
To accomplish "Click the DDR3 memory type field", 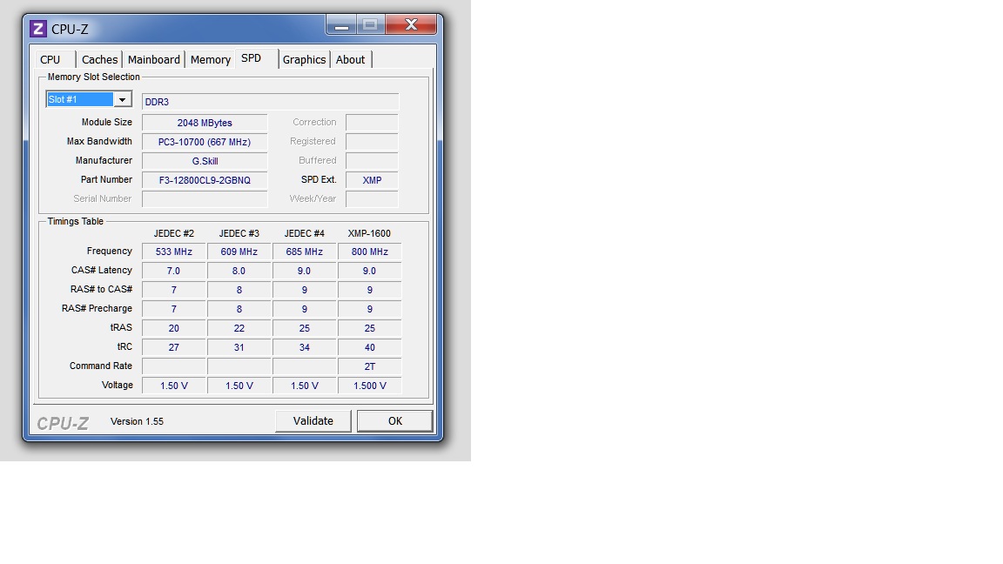I will point(271,102).
